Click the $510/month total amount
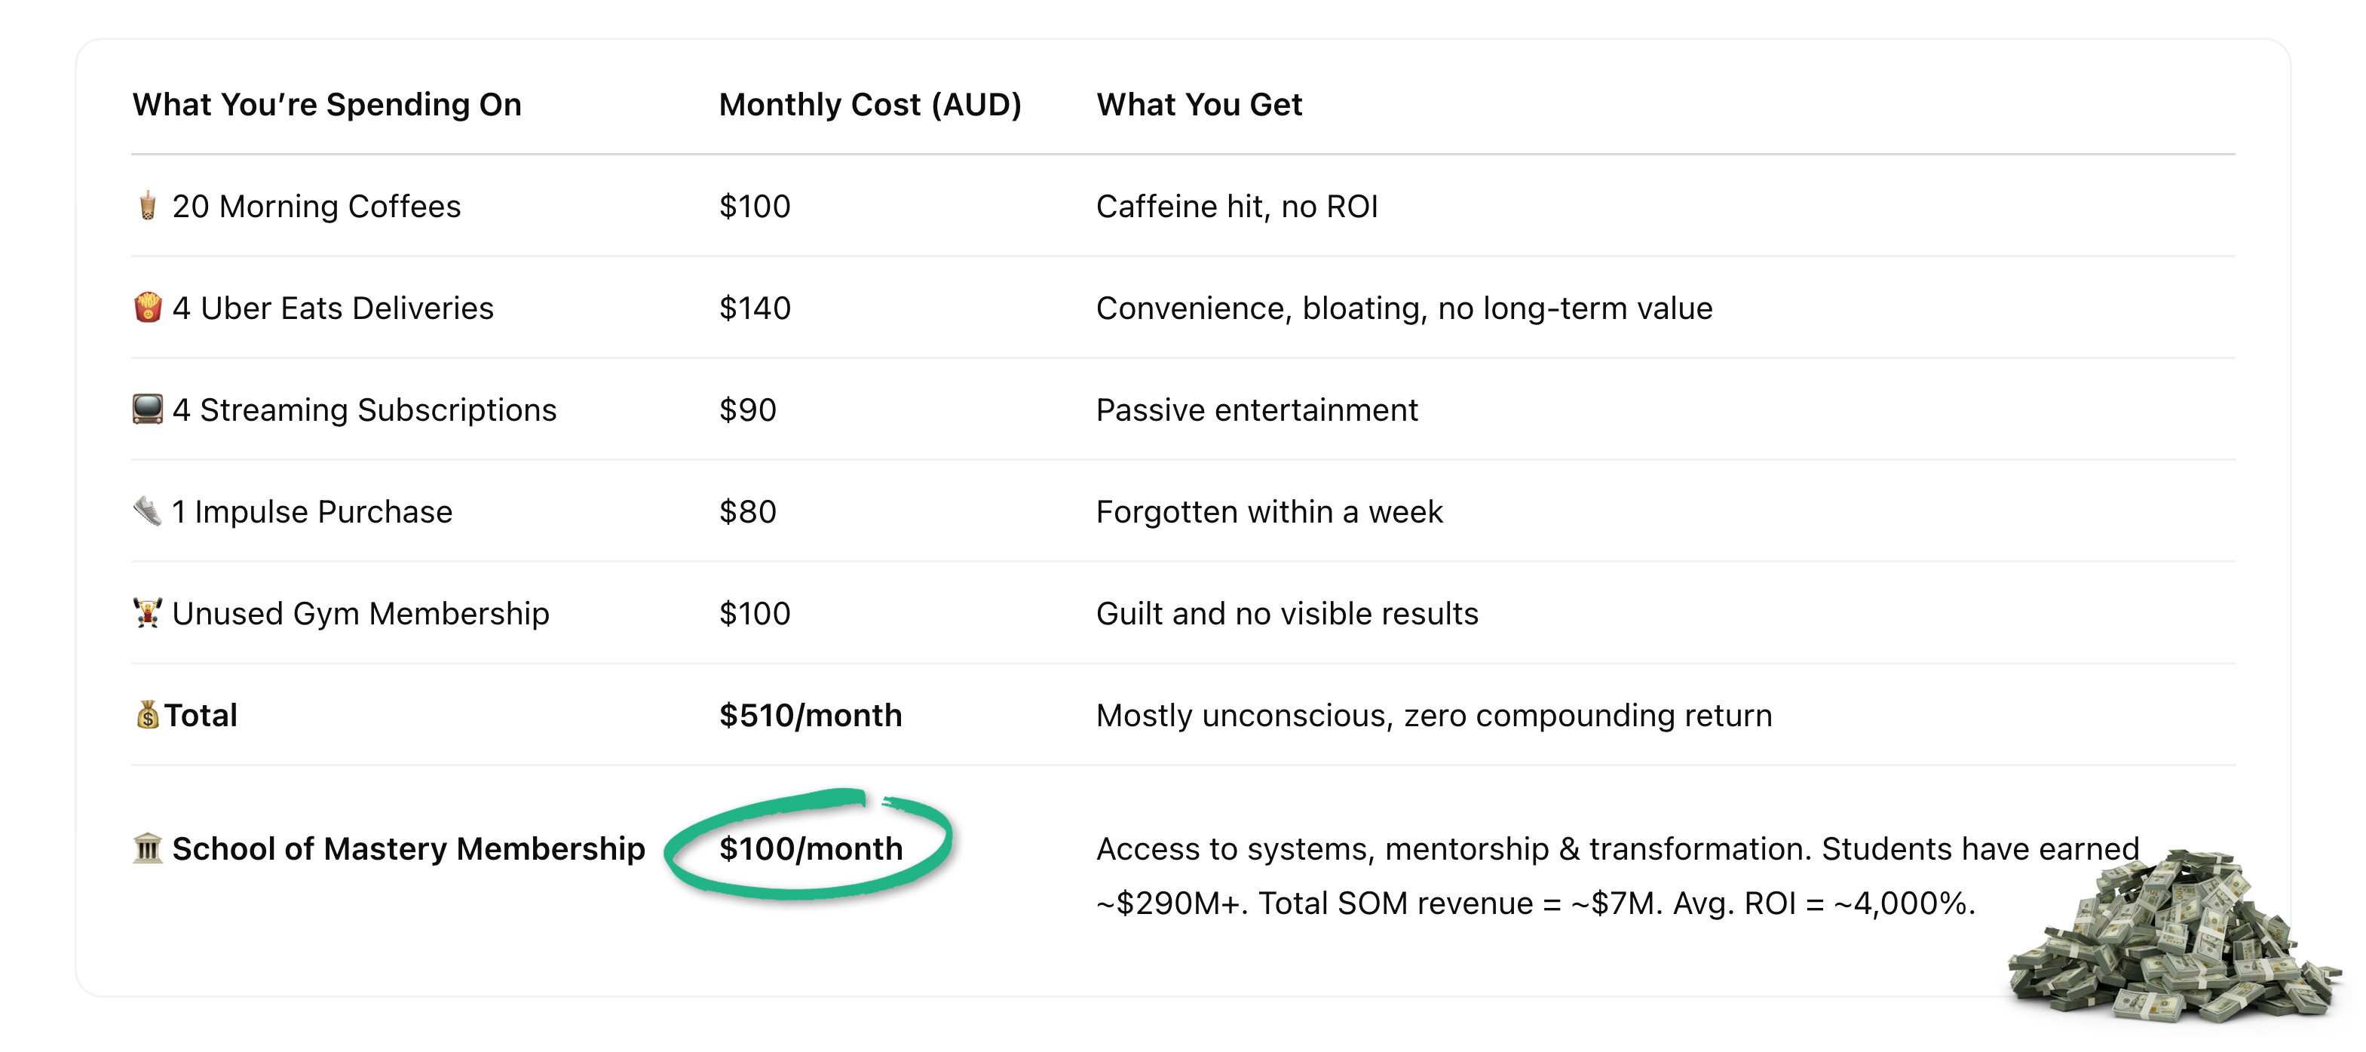Image resolution: width=2366 pixels, height=1052 pixels. (x=810, y=715)
